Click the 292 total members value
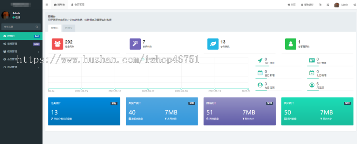The image size is (357, 144). point(69,42)
